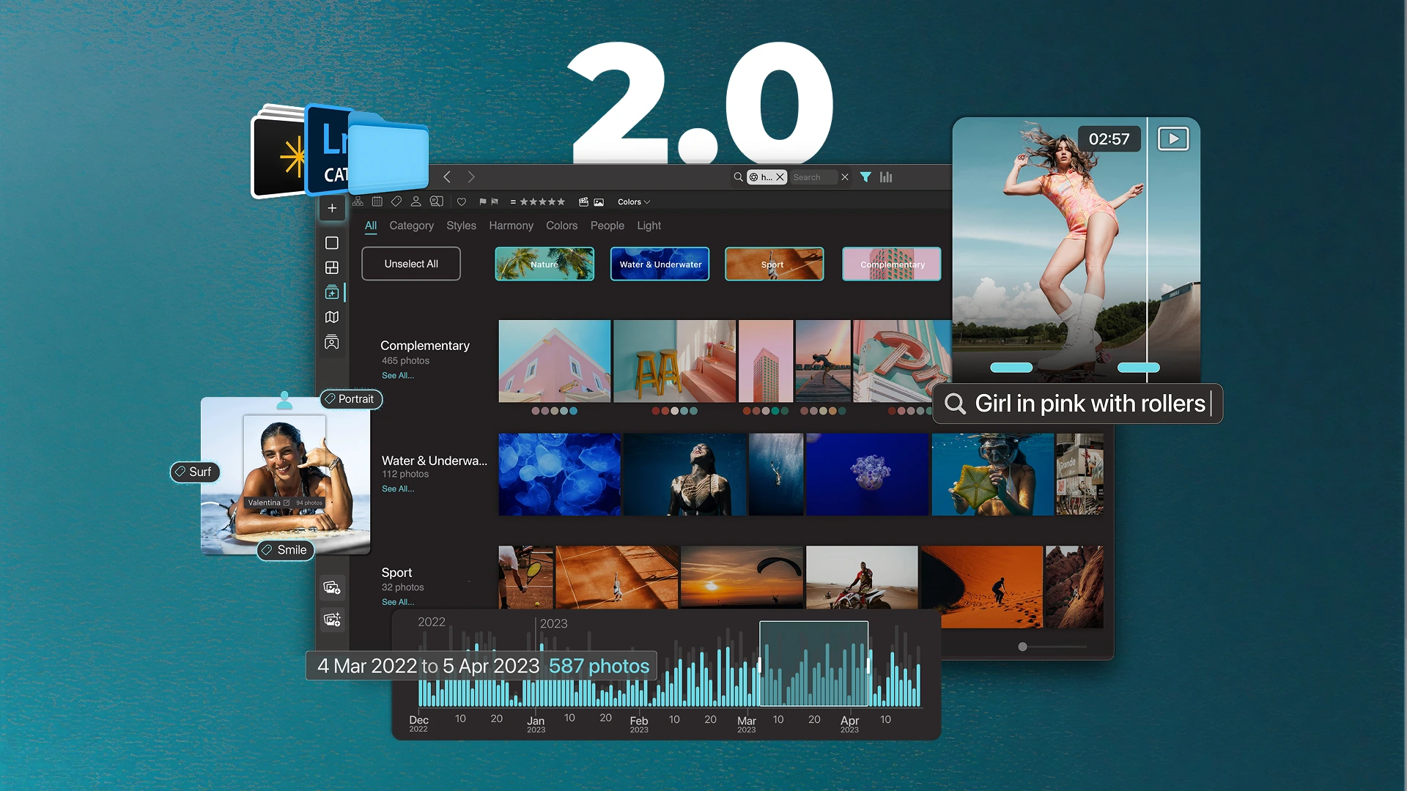Click the add photos with sparkle icon
Screen dimensions: 1407x791
click(x=332, y=620)
